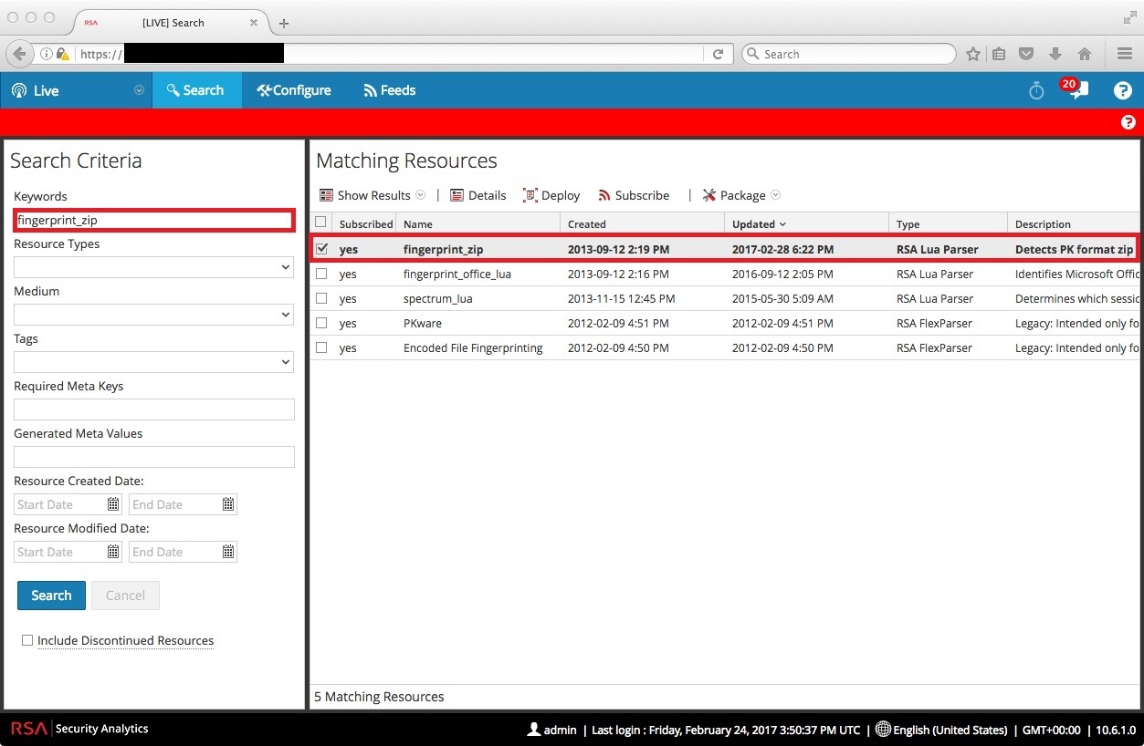Viewport: 1144px width, 746px height.
Task: Expand the Resource Types dropdown
Action: click(288, 267)
